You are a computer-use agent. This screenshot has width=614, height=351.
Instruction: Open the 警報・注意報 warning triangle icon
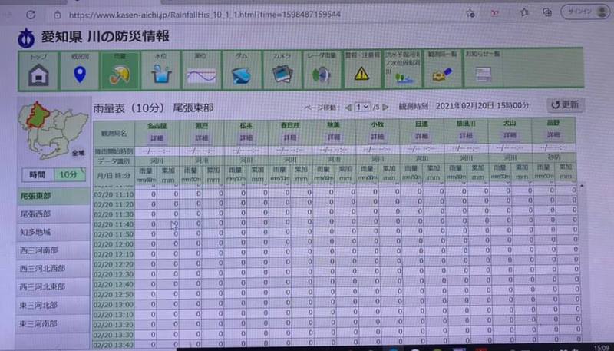[361, 75]
